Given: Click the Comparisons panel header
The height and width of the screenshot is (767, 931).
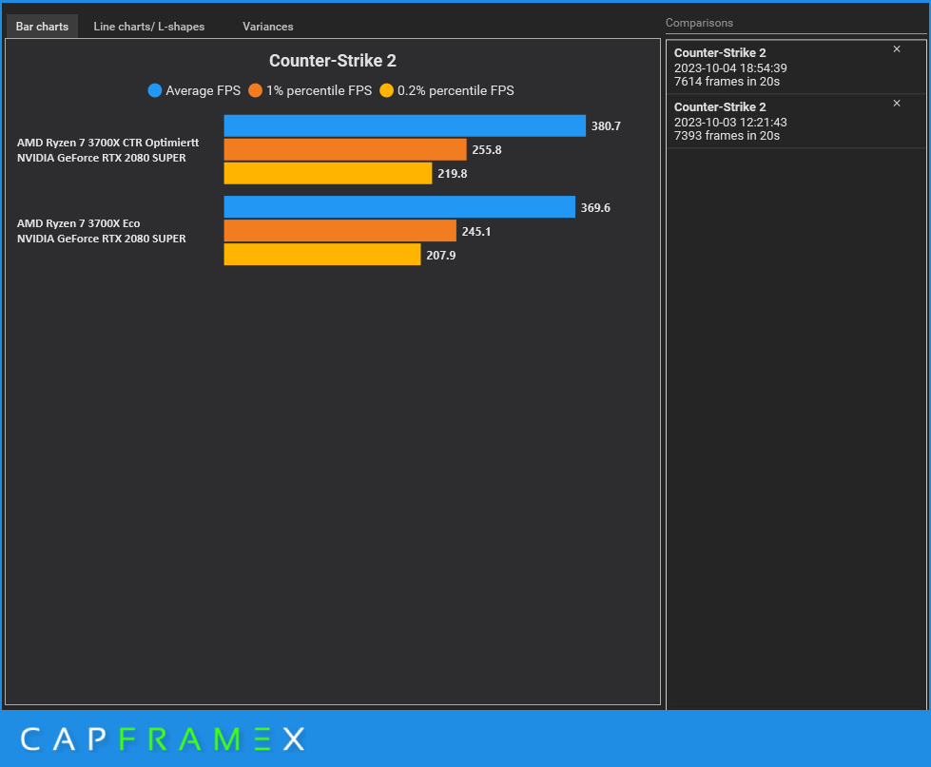Looking at the screenshot, I should [x=700, y=22].
